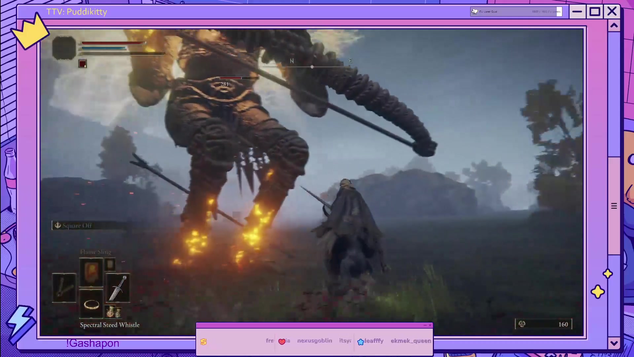The image size is (634, 357).
Task: Click the blue lightning bolt icon
Action: click(x=20, y=324)
